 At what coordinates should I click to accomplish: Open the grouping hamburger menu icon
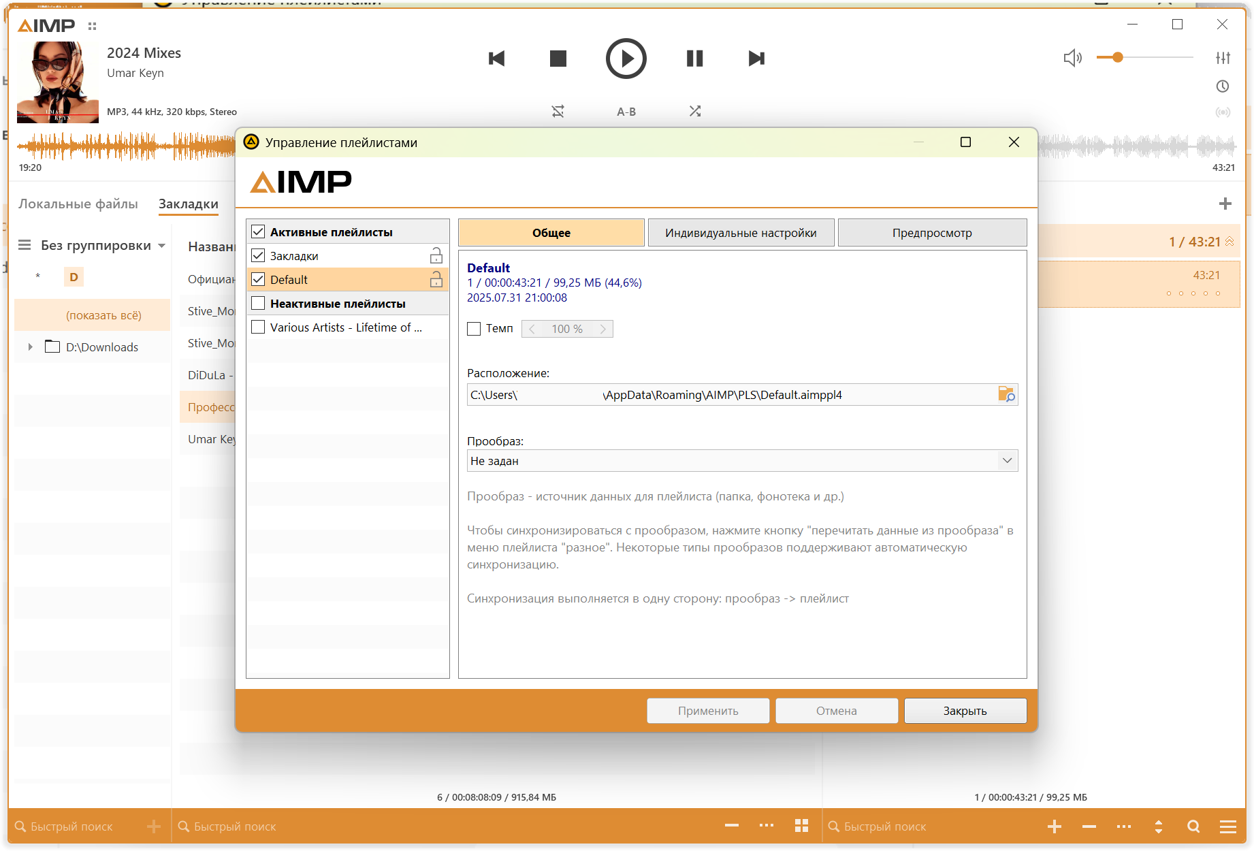click(x=25, y=245)
